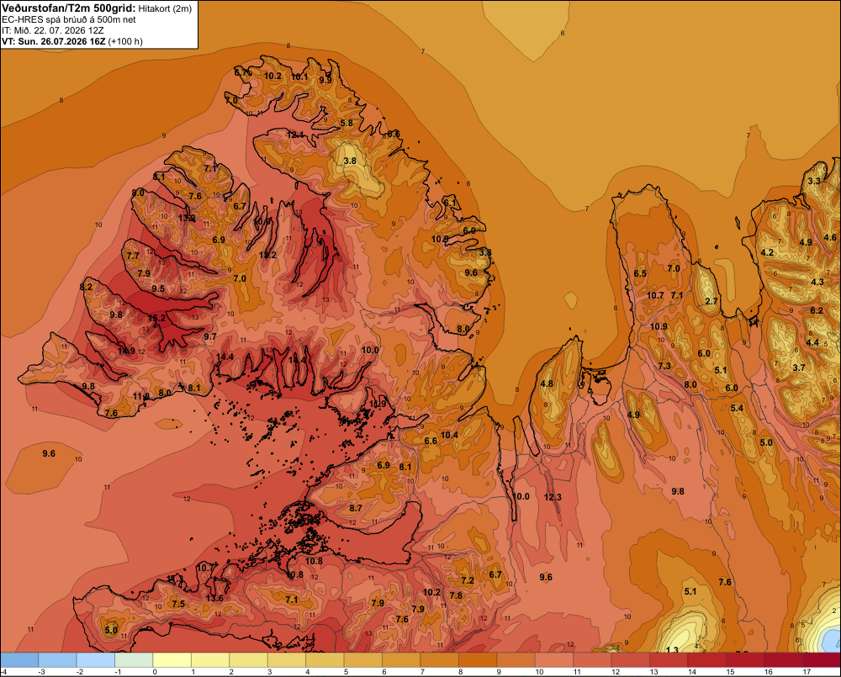Click the 9.9 temperature value
Image resolution: width=841 pixels, height=677 pixels.
click(x=325, y=80)
